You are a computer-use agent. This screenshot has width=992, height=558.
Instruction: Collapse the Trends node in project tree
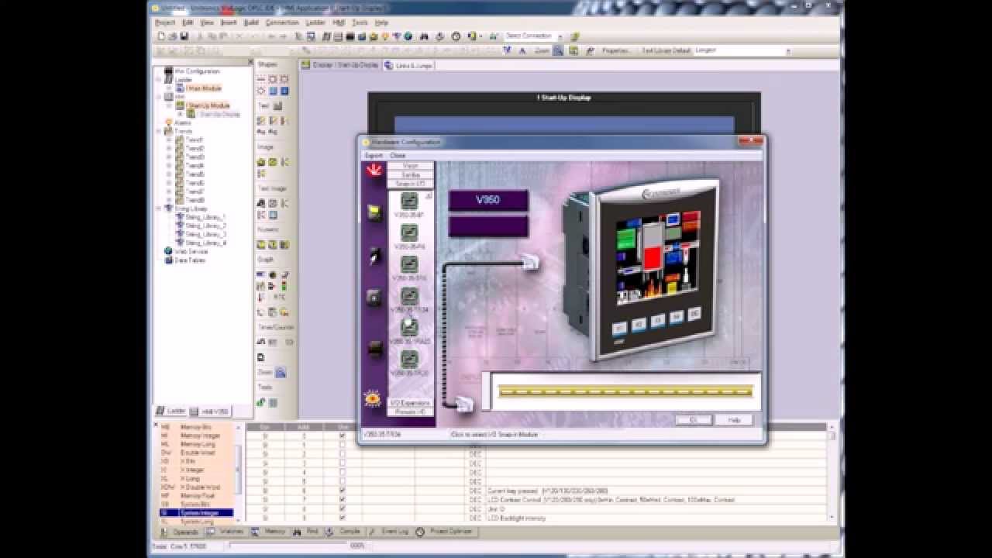[159, 132]
